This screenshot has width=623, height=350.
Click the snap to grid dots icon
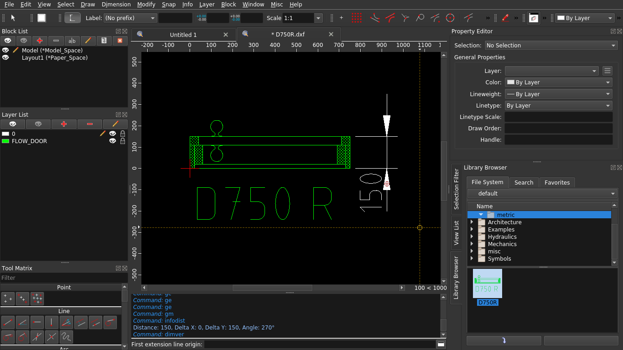click(x=357, y=18)
